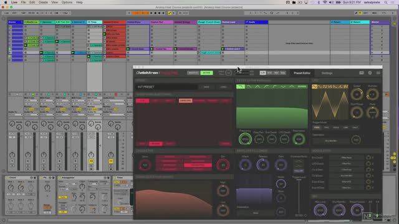
Task: Launch the Started Bass clip in Ableton
Action: (x=138, y=49)
